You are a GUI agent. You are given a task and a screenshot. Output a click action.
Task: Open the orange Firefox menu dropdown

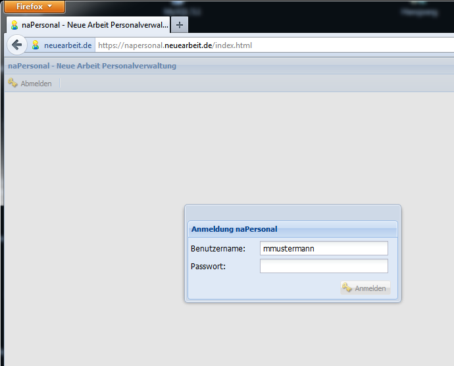[34, 7]
